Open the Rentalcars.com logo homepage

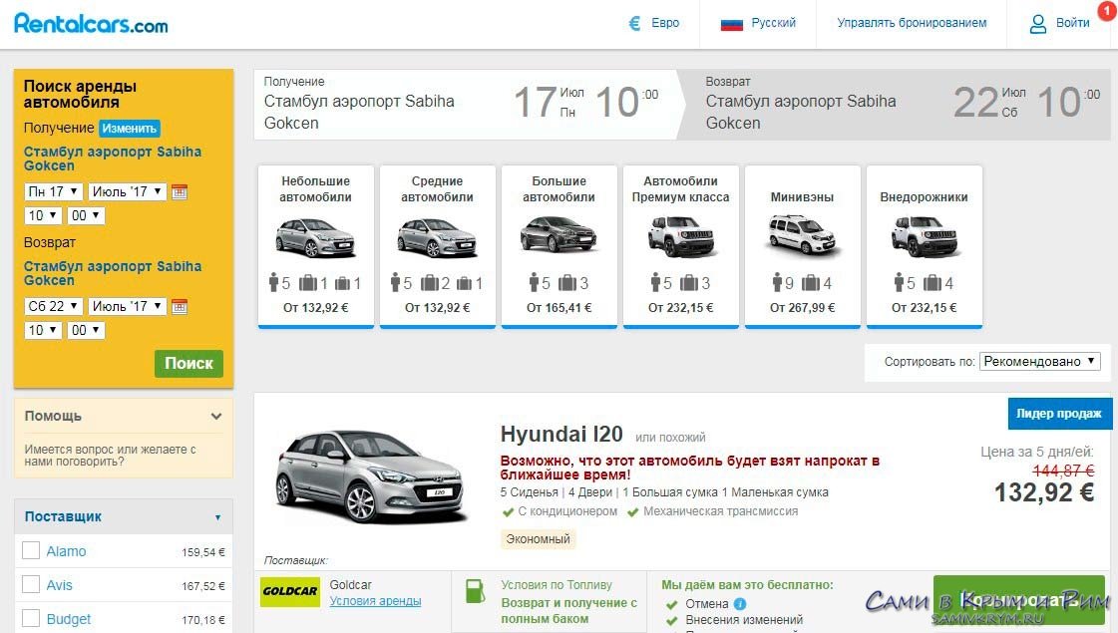pos(91,24)
